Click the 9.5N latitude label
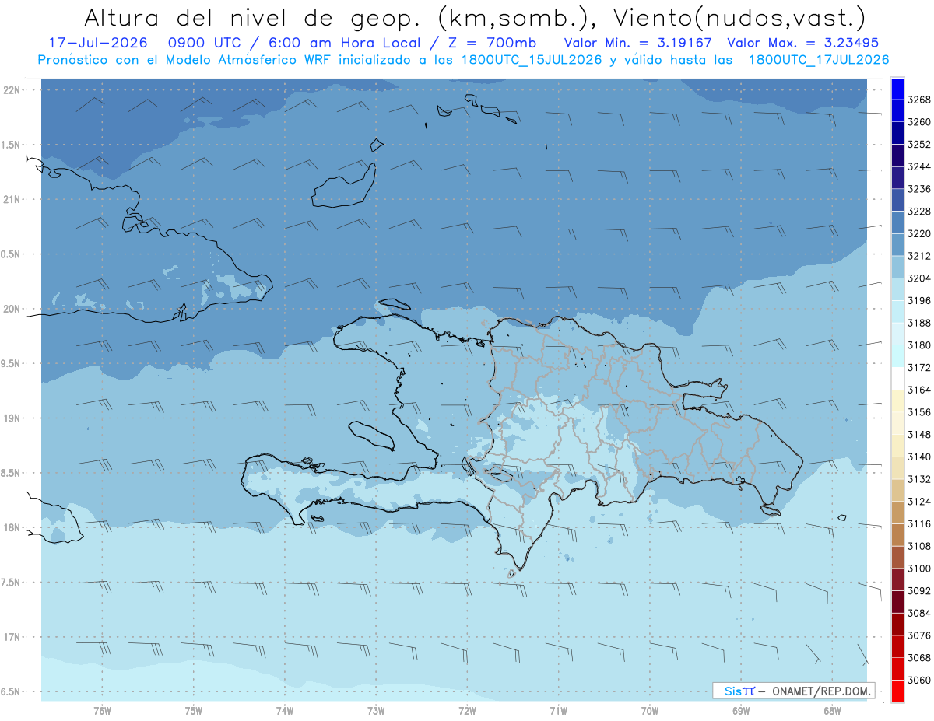 point(12,364)
